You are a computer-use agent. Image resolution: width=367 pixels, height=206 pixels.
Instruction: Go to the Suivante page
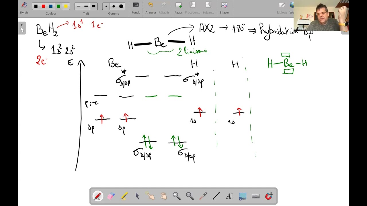coord(208,8)
